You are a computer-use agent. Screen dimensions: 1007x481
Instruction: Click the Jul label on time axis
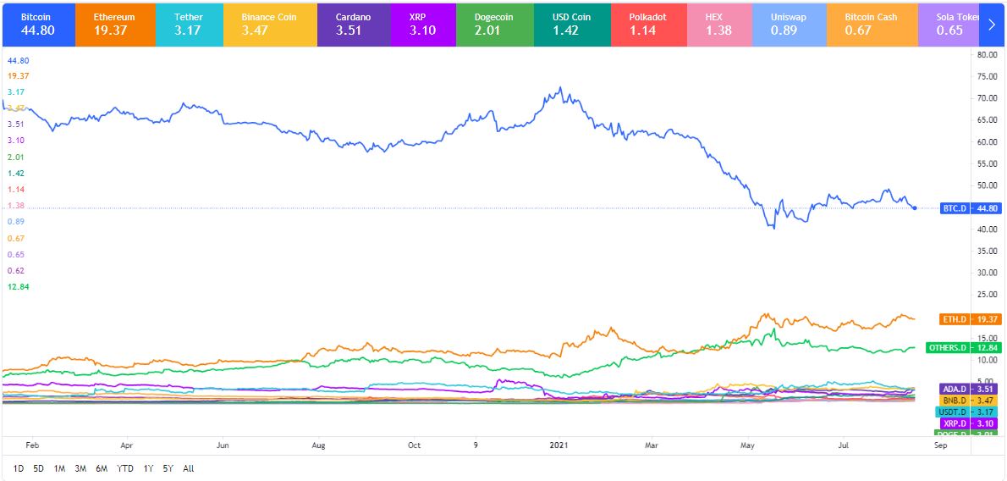(x=845, y=445)
